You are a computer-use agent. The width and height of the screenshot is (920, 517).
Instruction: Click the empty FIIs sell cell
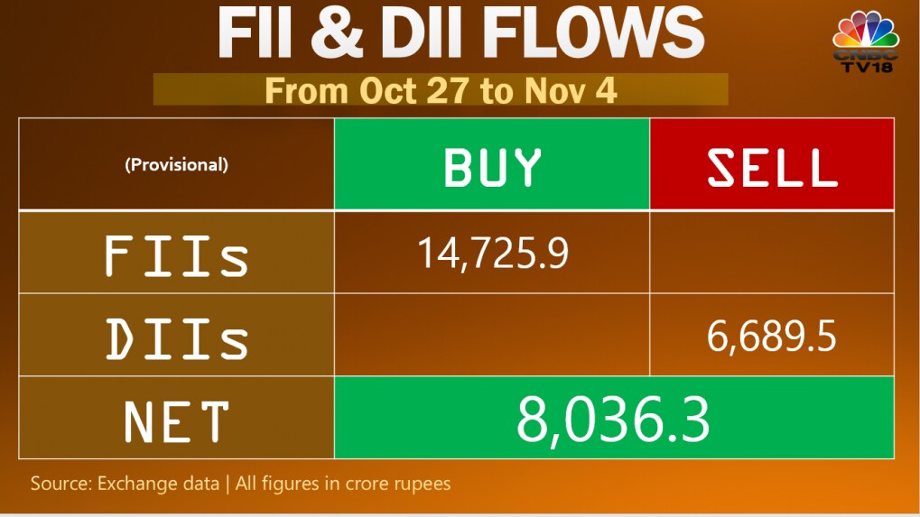pos(772,253)
